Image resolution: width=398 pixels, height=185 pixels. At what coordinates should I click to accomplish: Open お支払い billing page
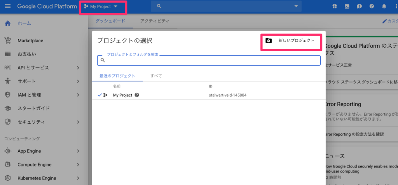pyautogui.click(x=27, y=54)
